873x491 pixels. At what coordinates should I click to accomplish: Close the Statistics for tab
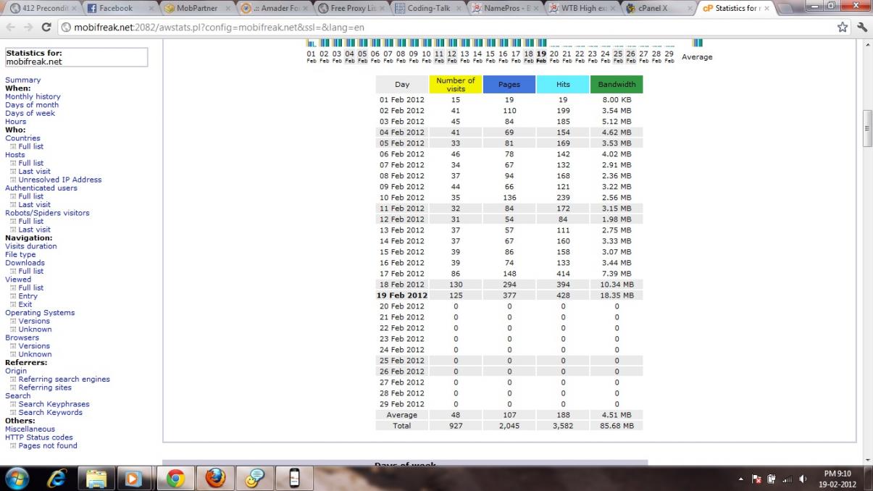pyautogui.click(x=767, y=8)
